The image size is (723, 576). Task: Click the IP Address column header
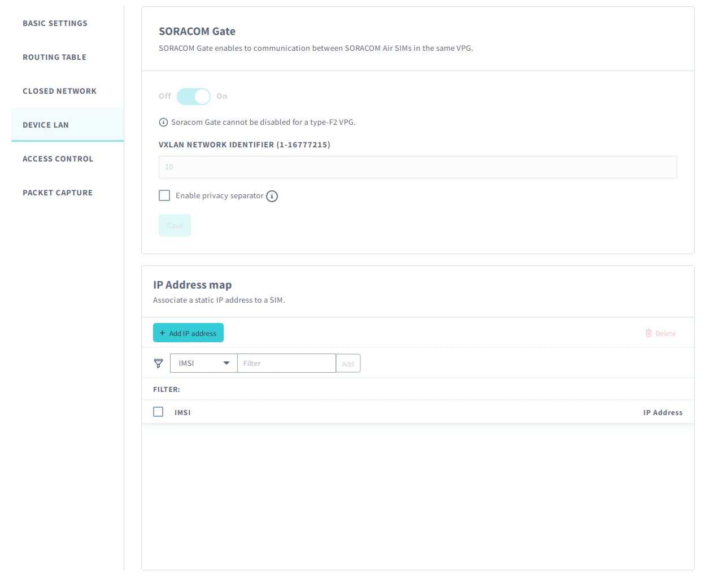[663, 413]
